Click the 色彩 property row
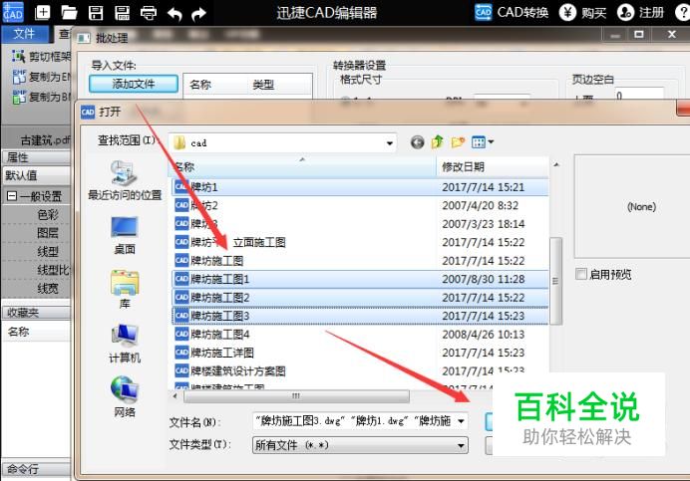 (36, 214)
